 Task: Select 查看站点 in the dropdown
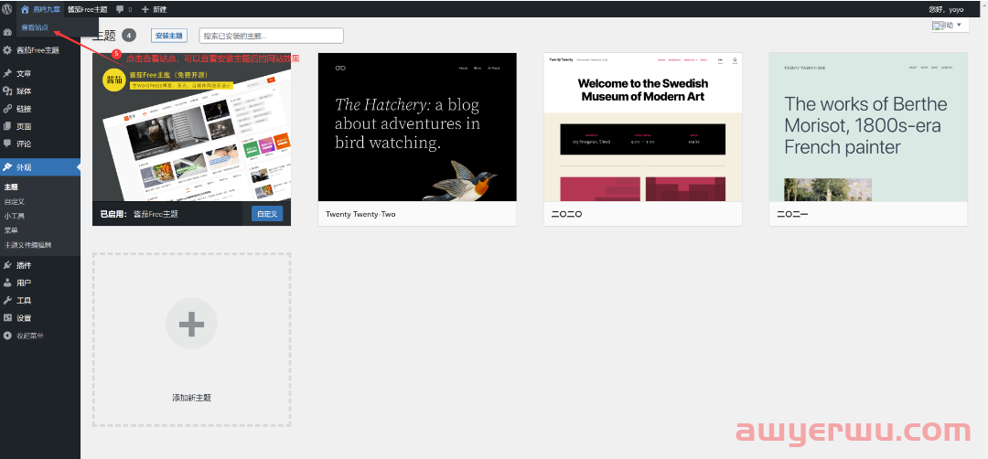[35, 27]
